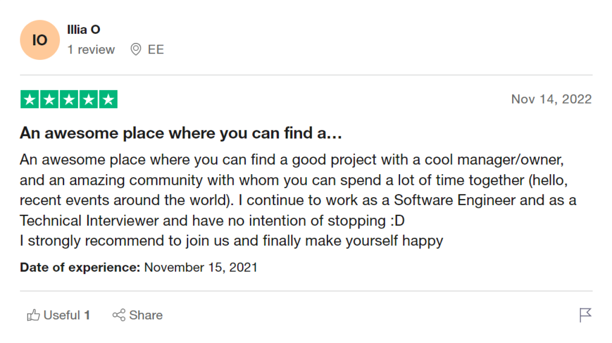612x343 pixels.
Task: Click the second green rating star
Action: 50,99
